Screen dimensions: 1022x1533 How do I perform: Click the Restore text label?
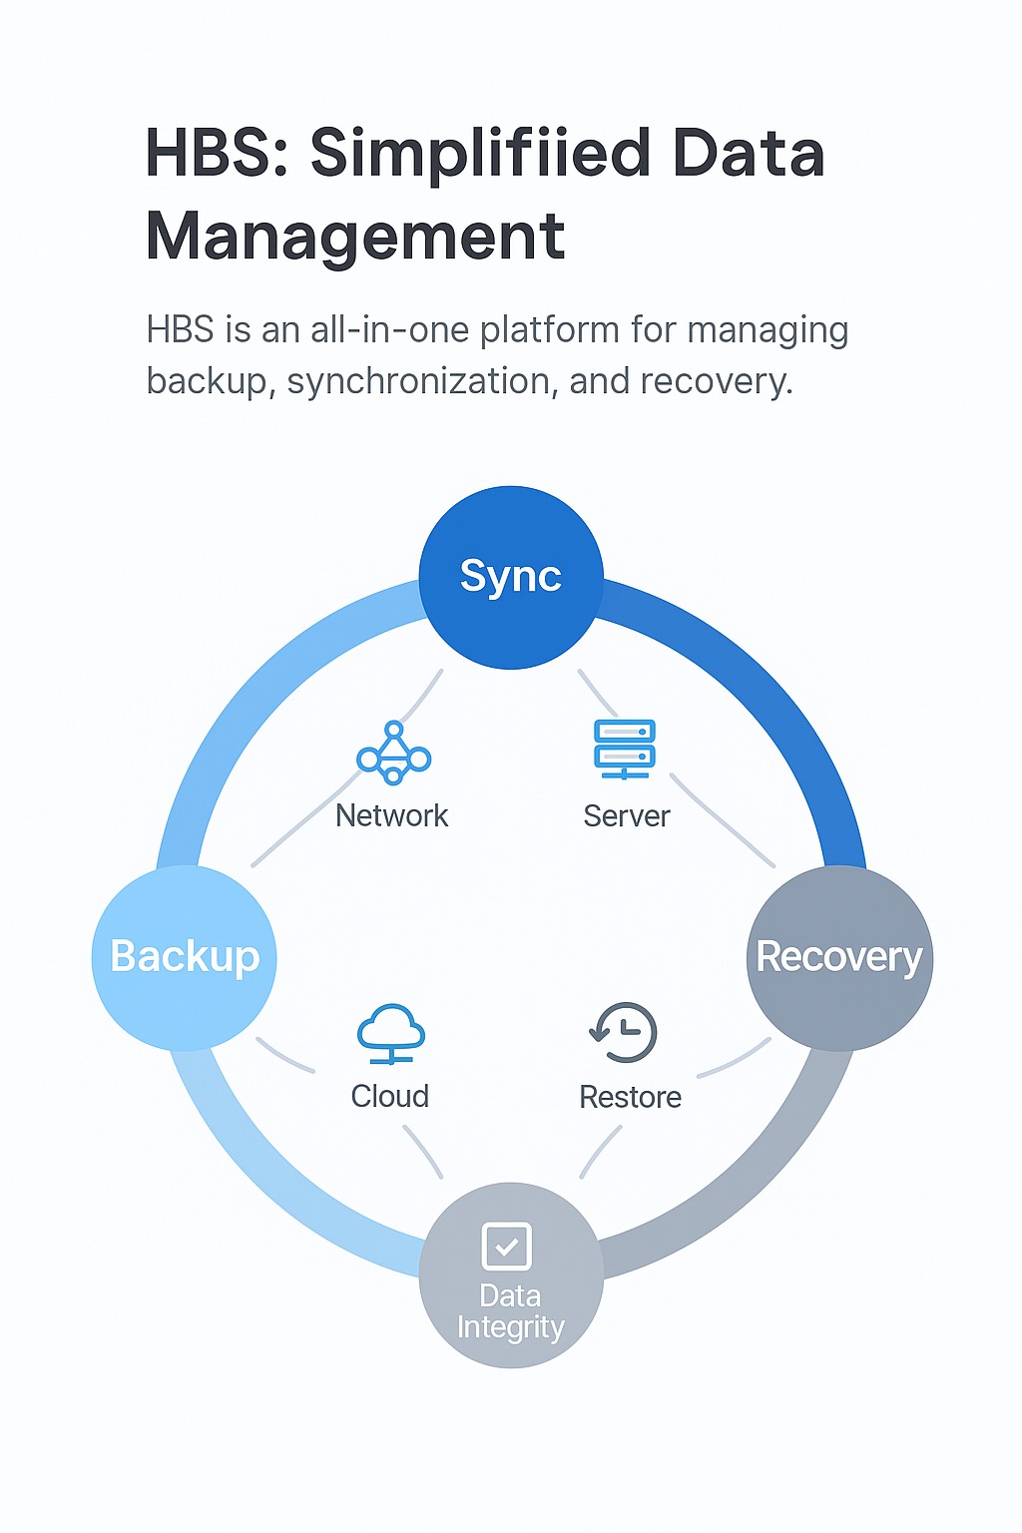click(630, 1097)
